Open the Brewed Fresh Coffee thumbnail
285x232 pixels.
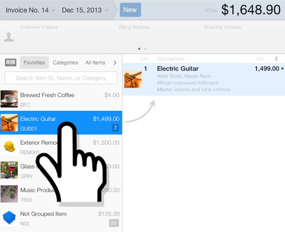pos(9,99)
